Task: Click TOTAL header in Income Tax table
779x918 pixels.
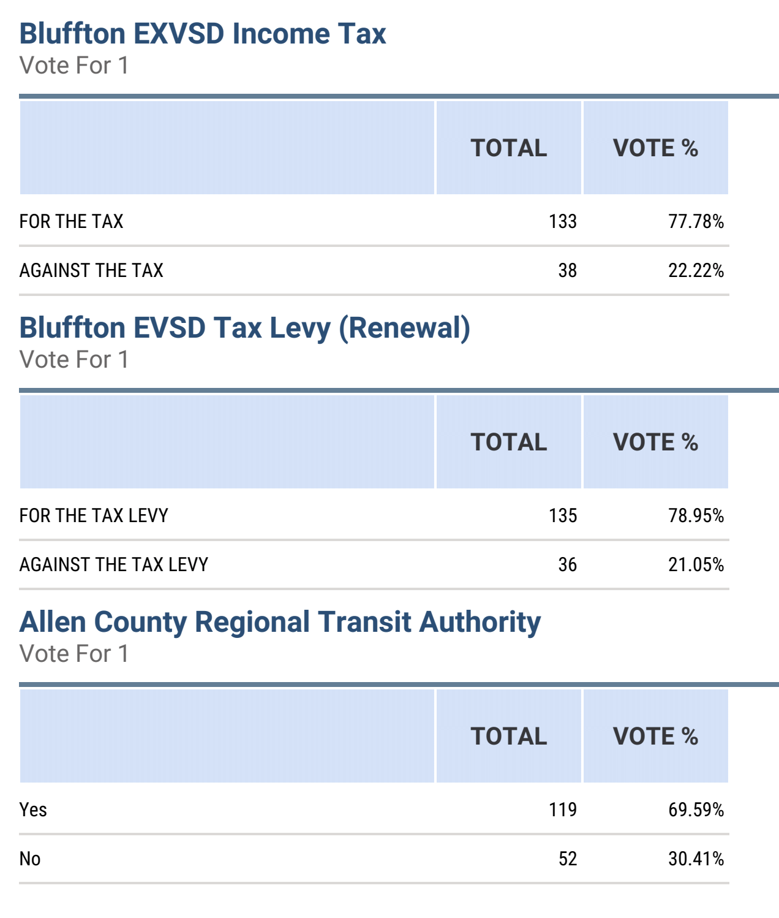Action: coord(509,148)
